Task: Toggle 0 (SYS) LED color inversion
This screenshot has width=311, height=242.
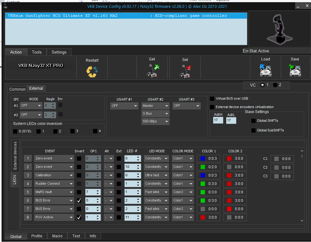Action: point(15,131)
